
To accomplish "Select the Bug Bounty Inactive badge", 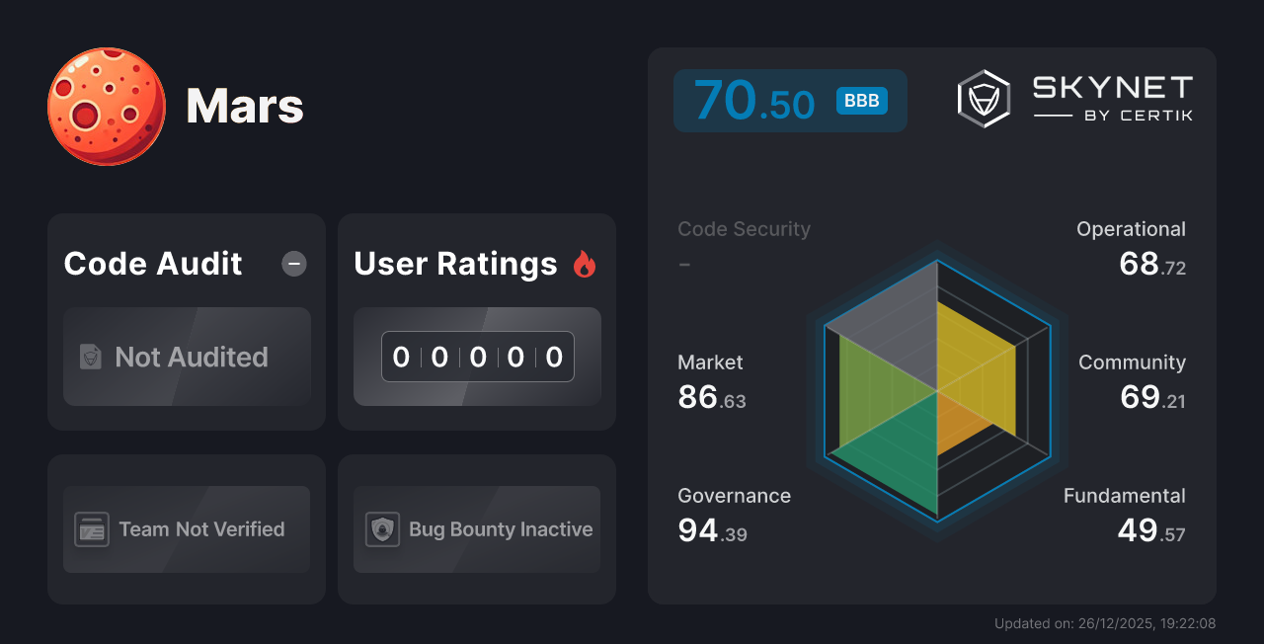I will click(x=477, y=529).
